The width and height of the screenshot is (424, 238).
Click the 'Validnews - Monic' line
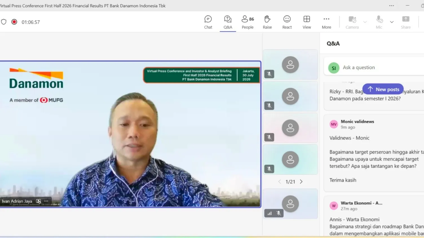click(x=349, y=138)
